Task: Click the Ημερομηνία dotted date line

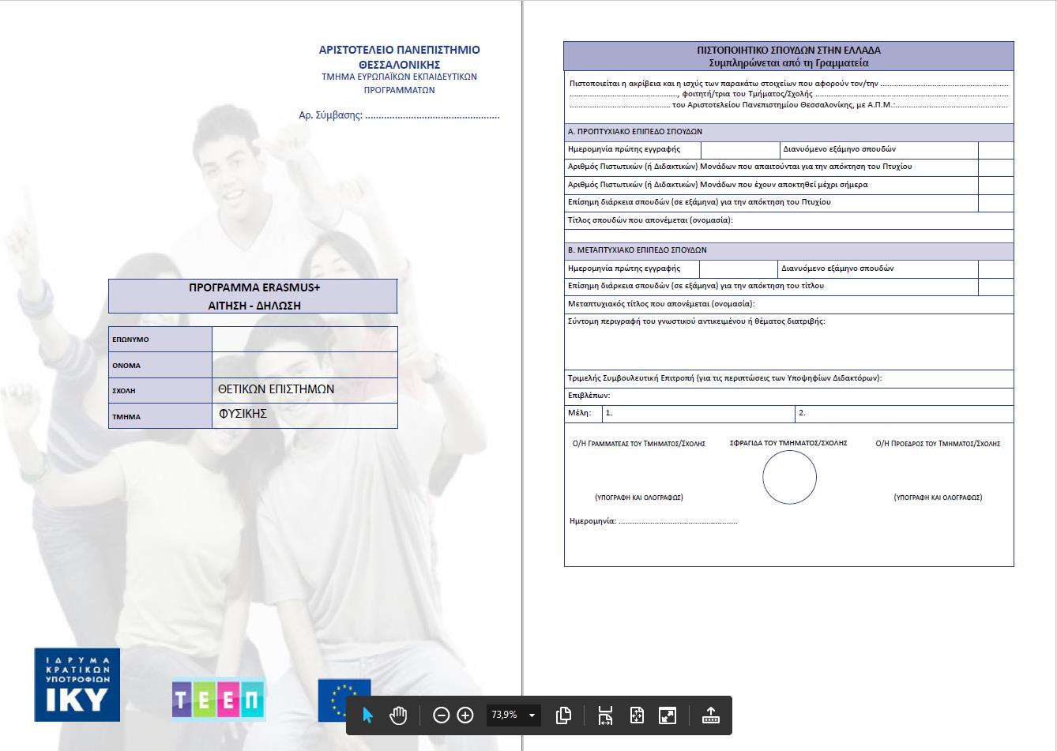Action: click(x=677, y=521)
